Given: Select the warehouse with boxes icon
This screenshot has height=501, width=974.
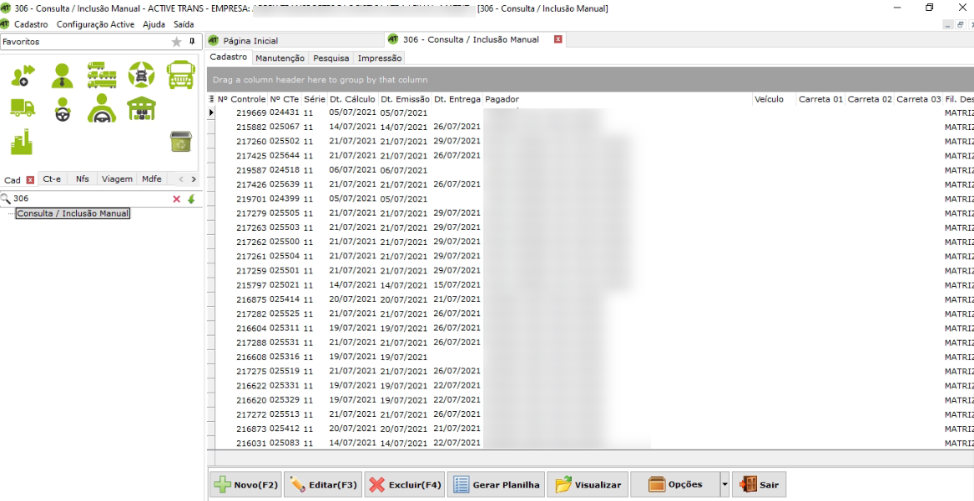Looking at the screenshot, I should 141,108.
